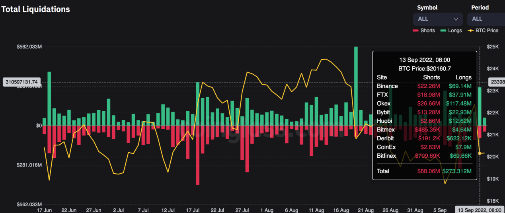Click the CoinEx row in tooltip

[424, 147]
